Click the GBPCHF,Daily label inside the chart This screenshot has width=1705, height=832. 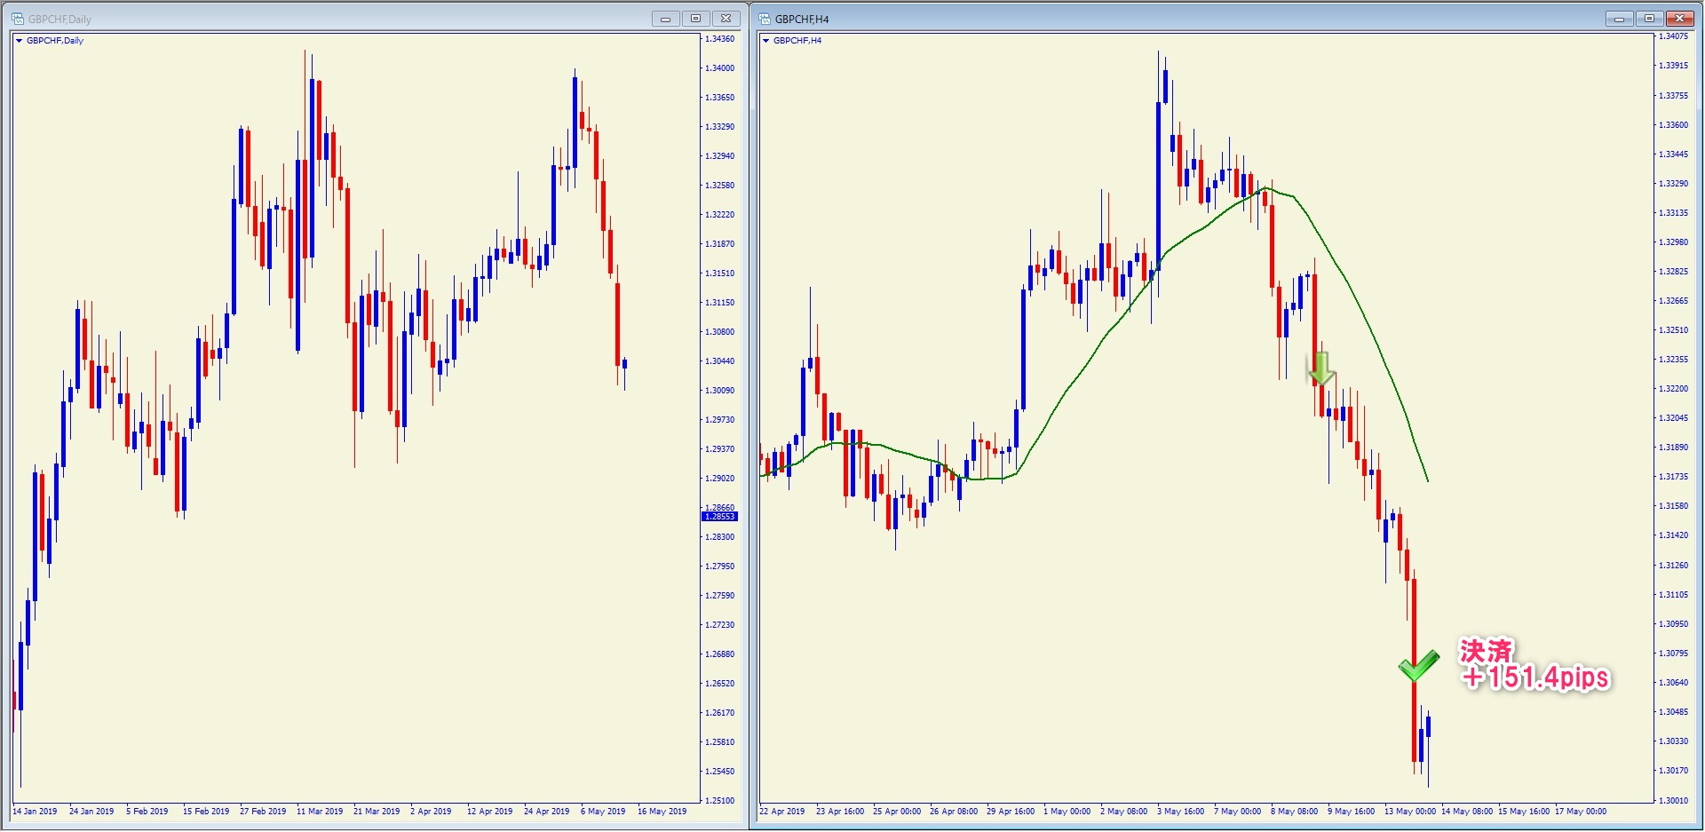[55, 41]
